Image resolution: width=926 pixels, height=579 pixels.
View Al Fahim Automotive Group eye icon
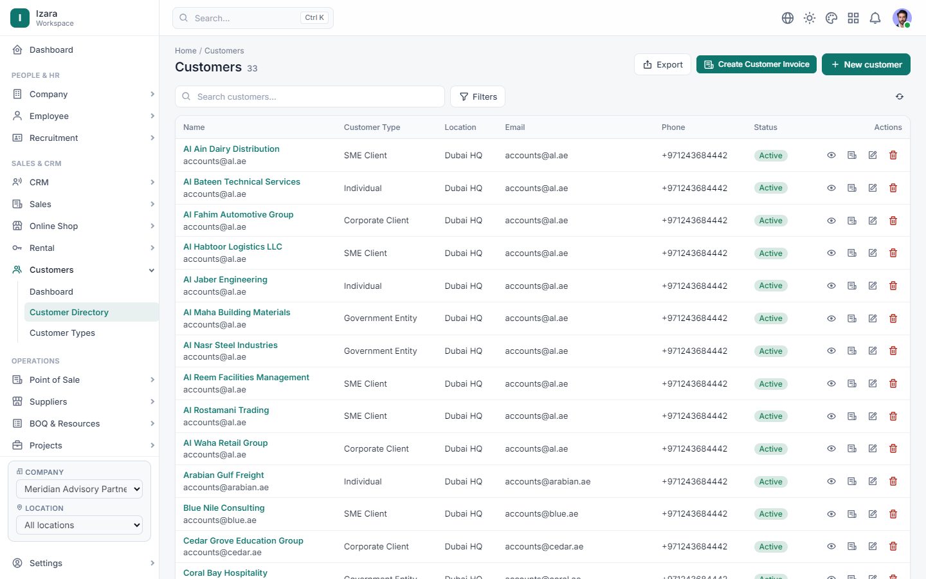coord(831,221)
